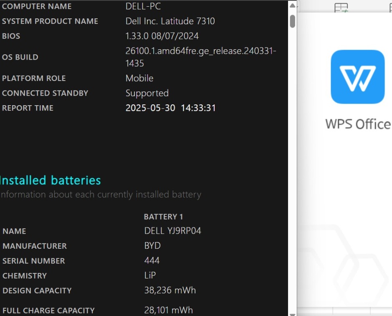392x316 pixels.
Task: Select the platform role value 'Mobile'
Action: (x=139, y=78)
